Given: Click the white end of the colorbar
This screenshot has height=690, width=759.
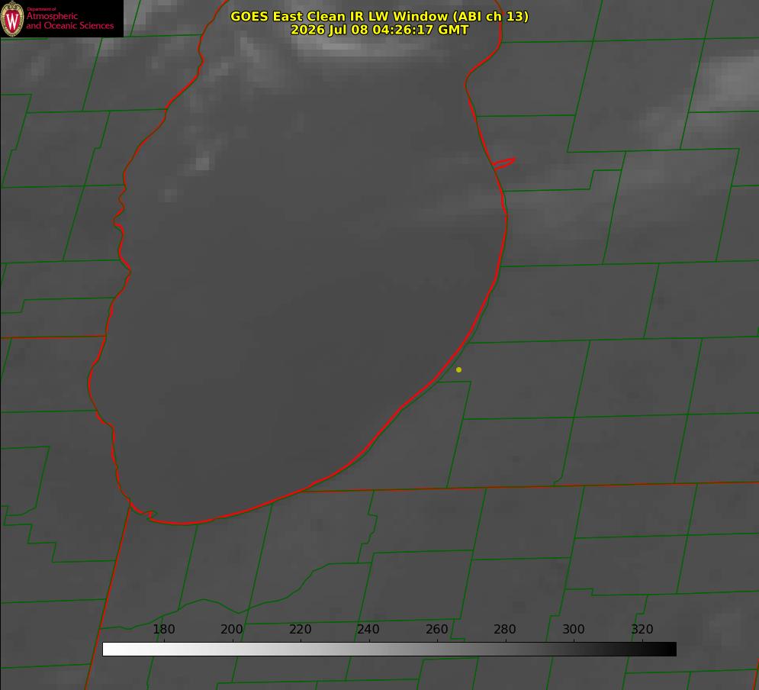Looking at the screenshot, I should 111,650.
